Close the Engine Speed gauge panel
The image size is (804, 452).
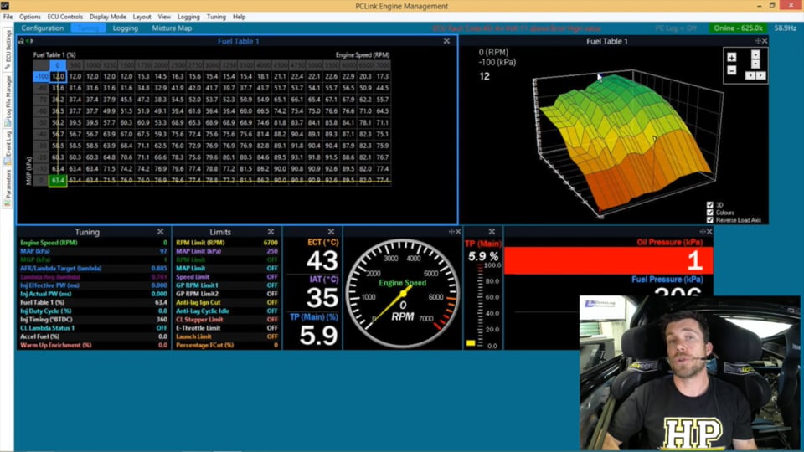[458, 232]
